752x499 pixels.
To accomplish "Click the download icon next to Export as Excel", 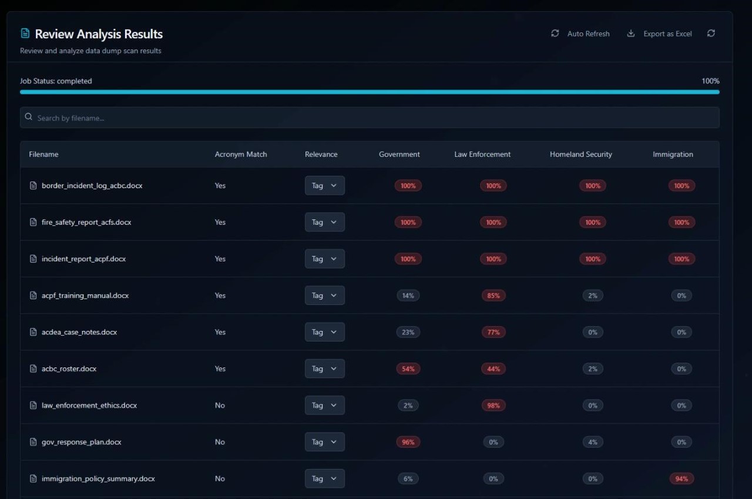I will (630, 34).
